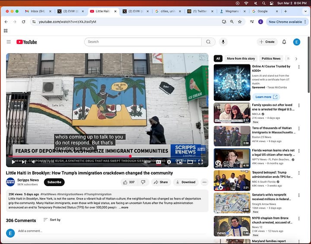
Task: Open Chrome profile E avatar
Action: [260, 22]
